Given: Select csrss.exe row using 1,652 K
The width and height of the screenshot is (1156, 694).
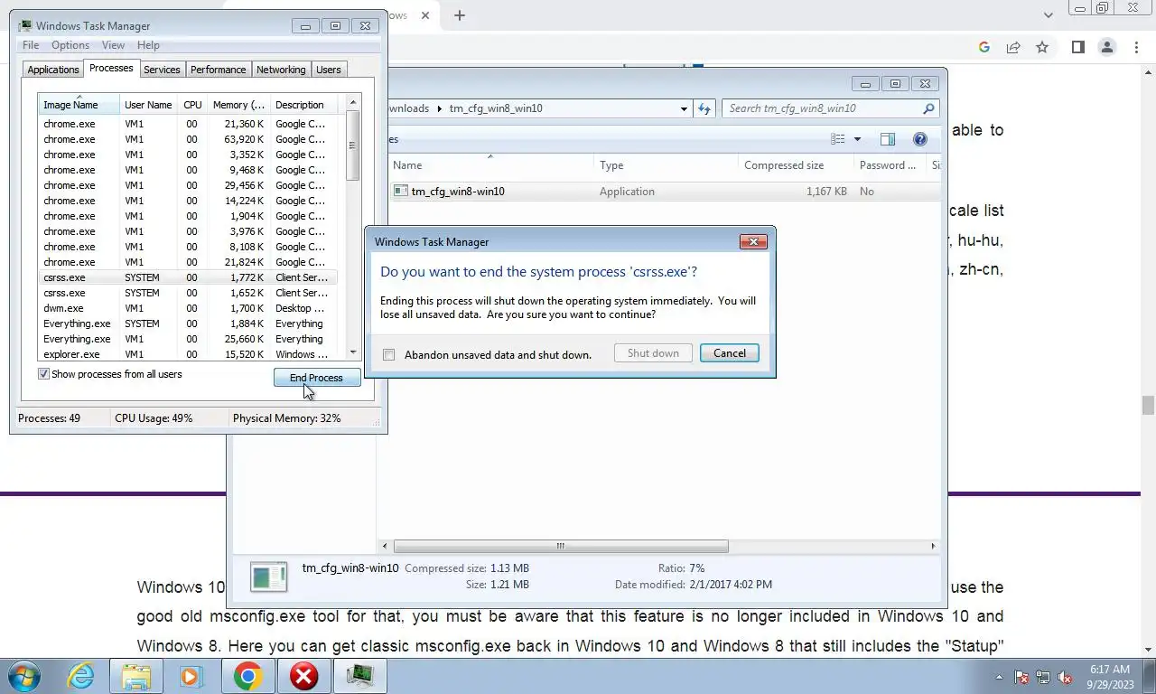Looking at the screenshot, I should pos(188,293).
